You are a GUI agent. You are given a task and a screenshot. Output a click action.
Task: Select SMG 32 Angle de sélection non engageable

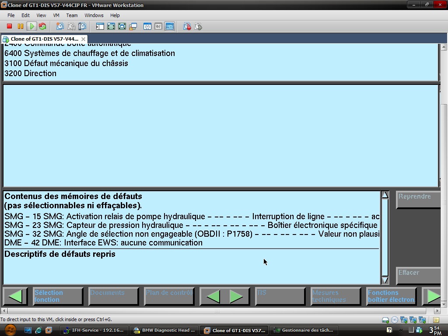192,234
